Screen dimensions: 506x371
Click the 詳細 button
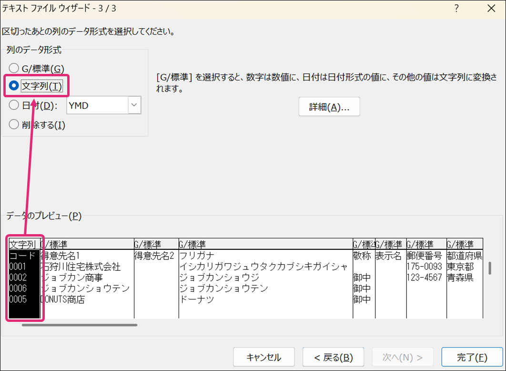329,107
